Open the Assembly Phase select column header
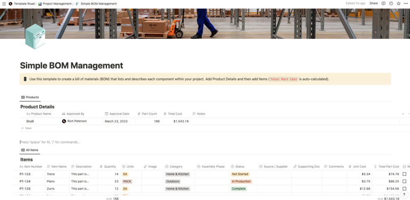 (211, 167)
